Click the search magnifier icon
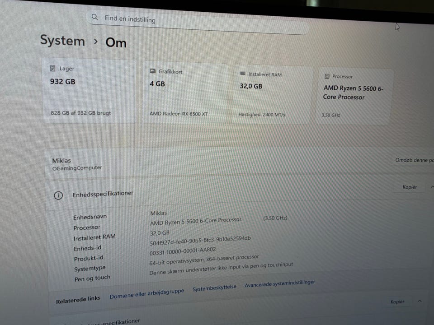434x325 pixels. coord(94,17)
